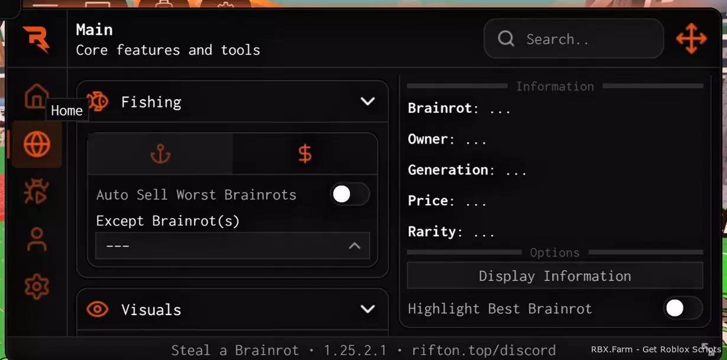Click the footer version and discord text
Image resolution: width=727 pixels, height=360 pixels.
363,350
